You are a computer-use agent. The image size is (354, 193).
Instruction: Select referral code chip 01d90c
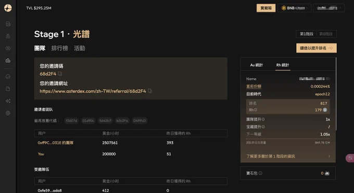[x=88, y=120]
